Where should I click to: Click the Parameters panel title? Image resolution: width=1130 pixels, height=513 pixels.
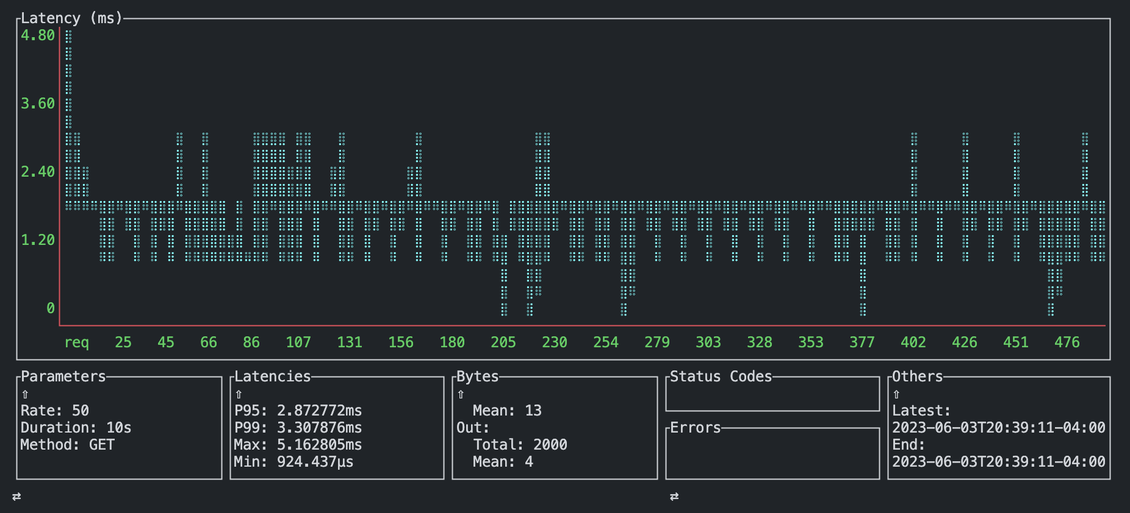point(63,377)
